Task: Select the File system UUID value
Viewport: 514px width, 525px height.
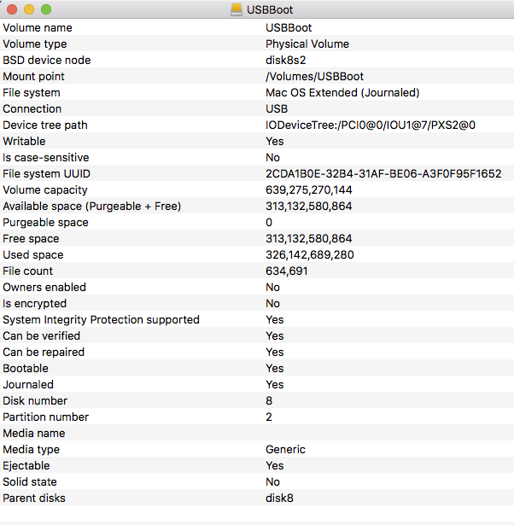Action: pyautogui.click(x=383, y=174)
